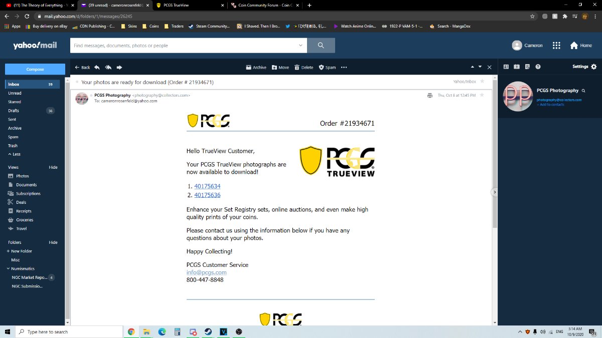This screenshot has width=602, height=338.
Task: Star the conversation next to Yahoo/Inbox
Action: point(482,81)
